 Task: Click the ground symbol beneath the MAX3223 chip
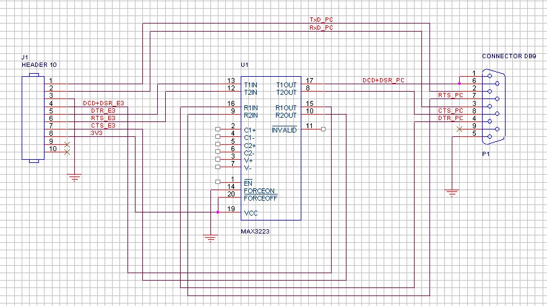(210, 238)
